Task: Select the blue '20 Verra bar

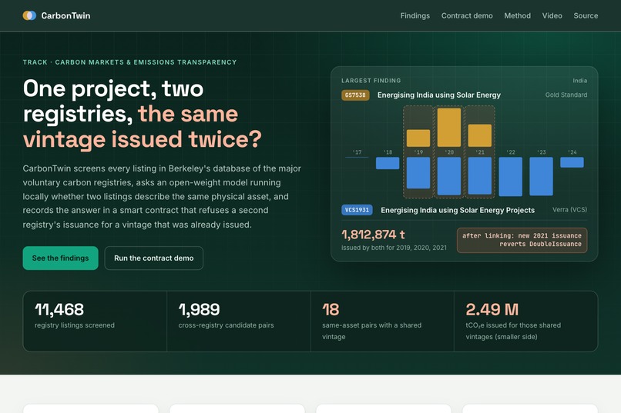Action: click(448, 176)
